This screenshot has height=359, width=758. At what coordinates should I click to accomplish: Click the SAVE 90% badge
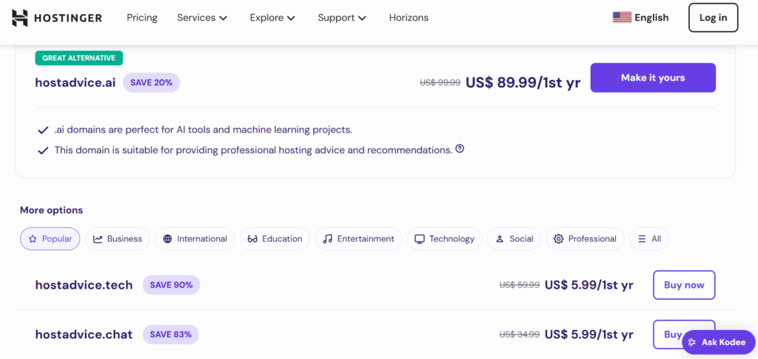171,285
